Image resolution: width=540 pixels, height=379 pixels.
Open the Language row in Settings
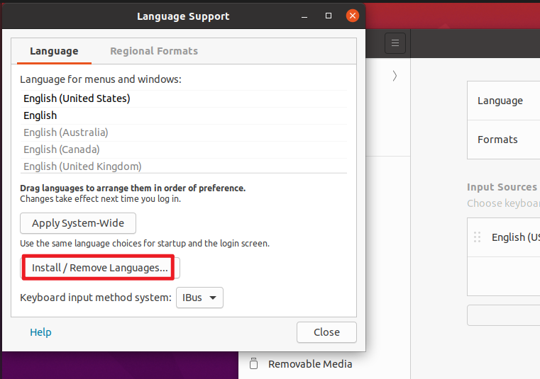coord(504,101)
